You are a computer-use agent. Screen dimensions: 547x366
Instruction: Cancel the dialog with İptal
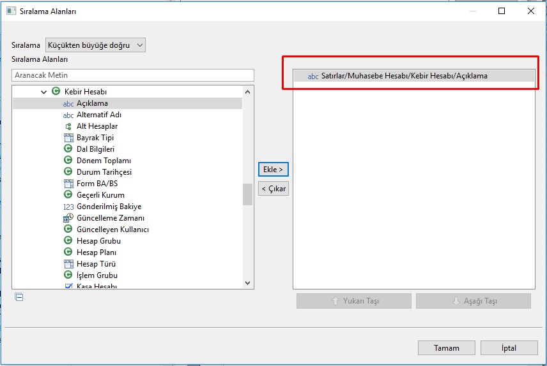pos(509,348)
